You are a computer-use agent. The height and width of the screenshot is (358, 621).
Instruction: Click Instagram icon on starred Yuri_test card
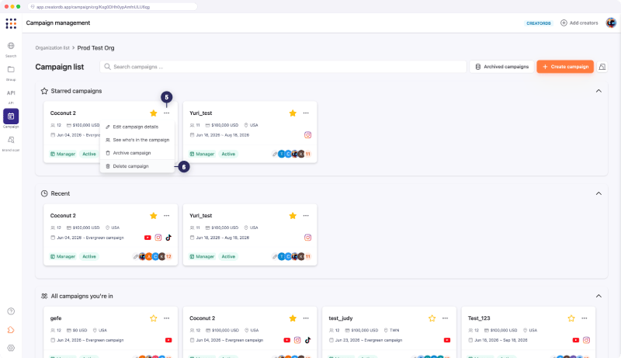pyautogui.click(x=307, y=135)
